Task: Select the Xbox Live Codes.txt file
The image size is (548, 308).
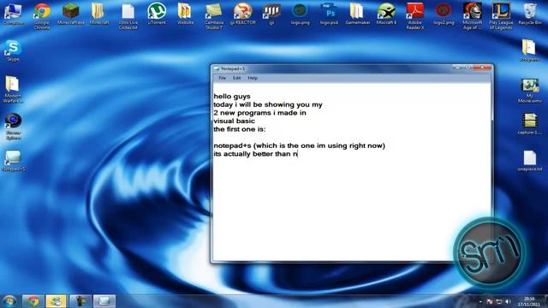Action: click(x=128, y=15)
